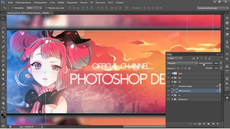Click the foreground color swatch
Screen dimensions: 230x129
click(2, 115)
